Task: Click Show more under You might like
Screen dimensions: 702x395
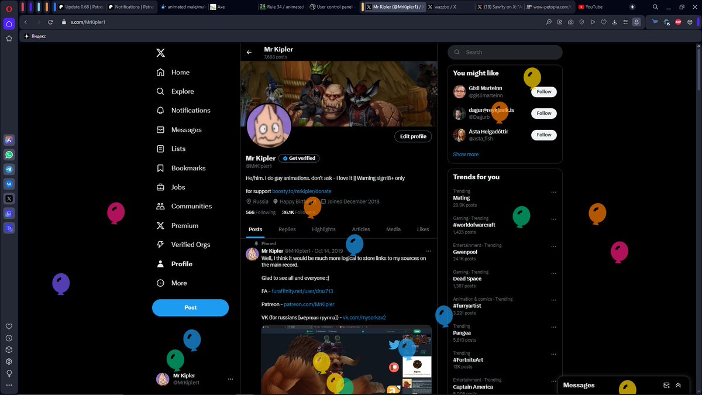Action: 466,154
